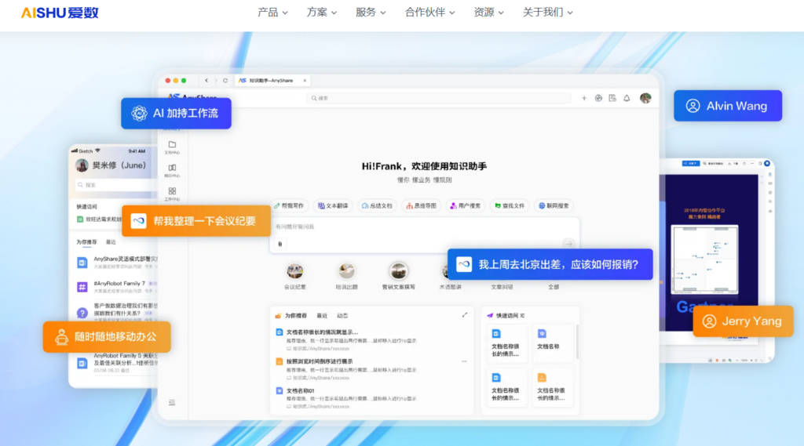Expand the 产品 navigation dropdown
804x446 pixels.
pyautogui.click(x=272, y=13)
